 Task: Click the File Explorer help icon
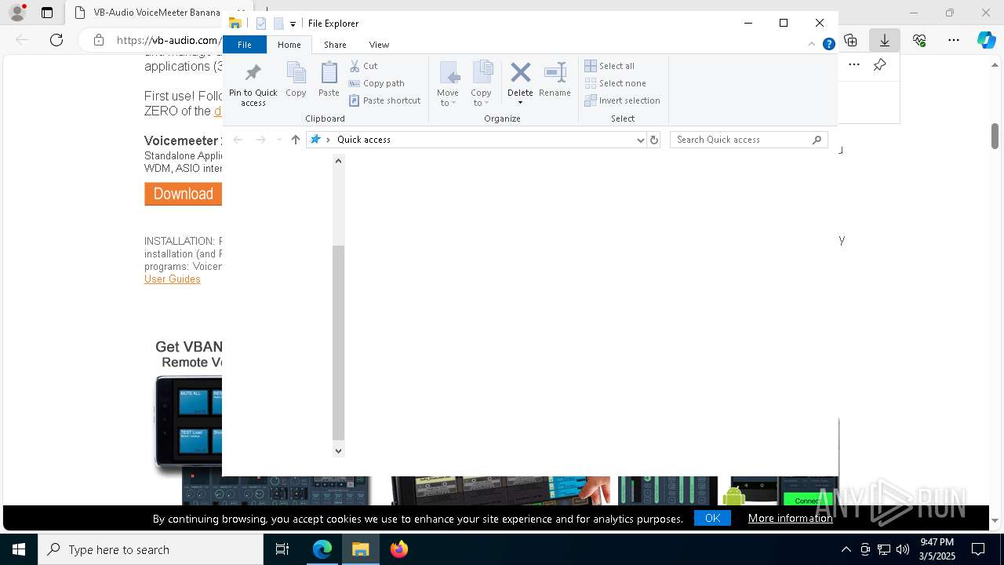[828, 44]
